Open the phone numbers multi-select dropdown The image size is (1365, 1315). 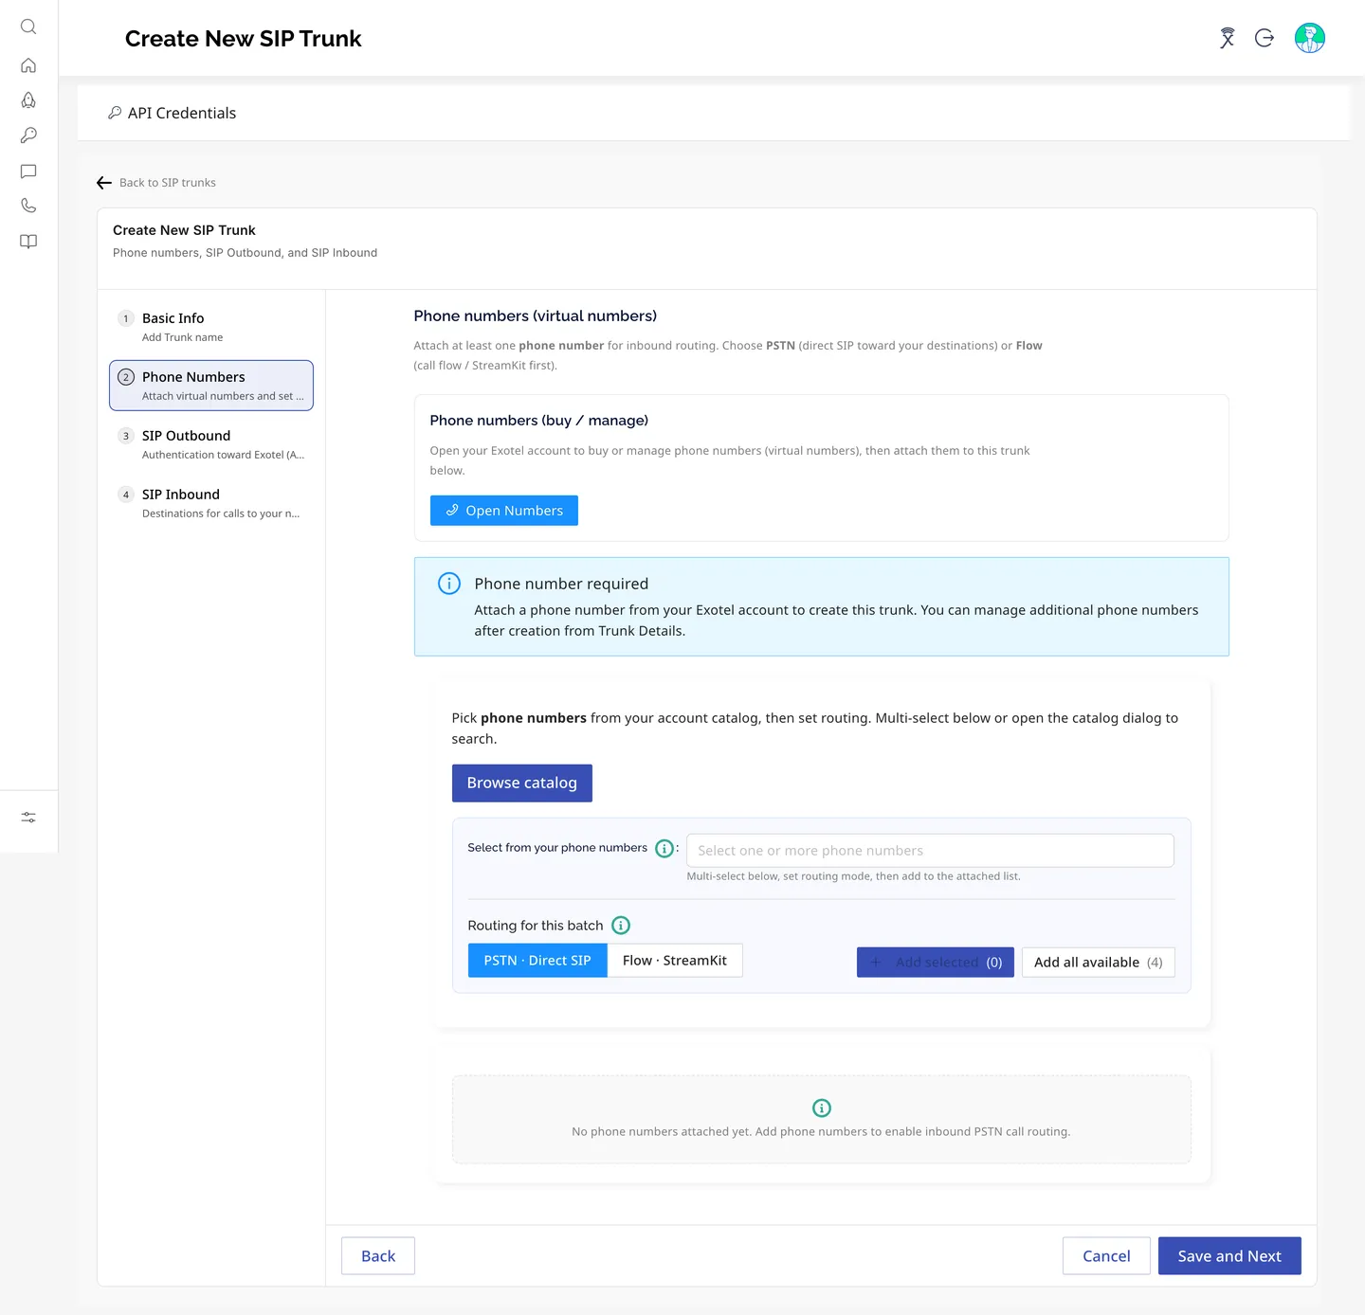tap(930, 851)
